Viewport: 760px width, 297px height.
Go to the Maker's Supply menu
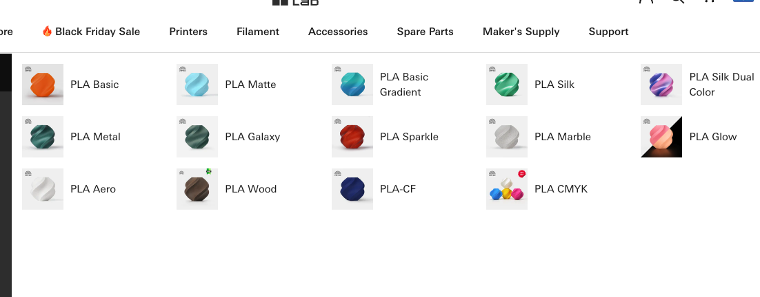(x=521, y=32)
